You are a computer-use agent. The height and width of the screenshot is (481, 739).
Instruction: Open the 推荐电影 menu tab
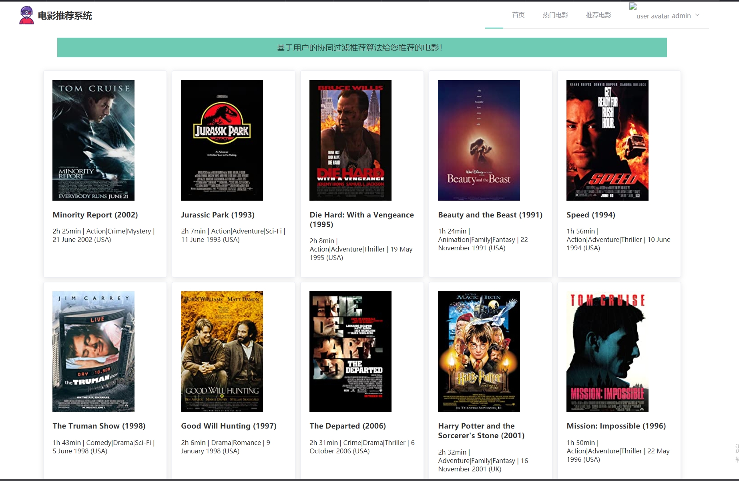[598, 15]
